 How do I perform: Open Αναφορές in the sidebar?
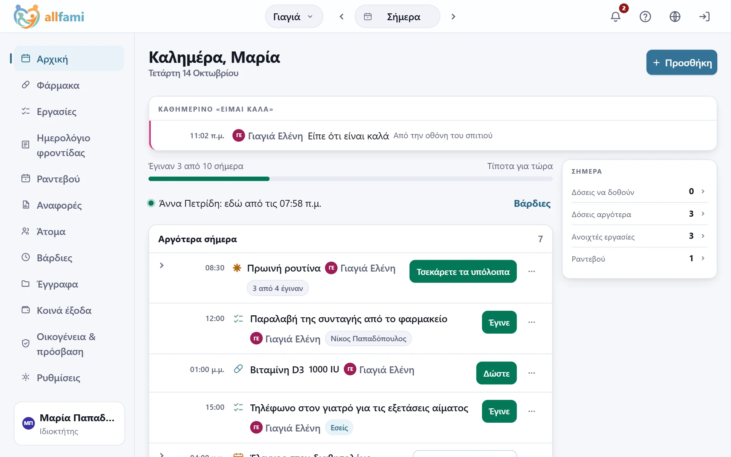click(69, 205)
